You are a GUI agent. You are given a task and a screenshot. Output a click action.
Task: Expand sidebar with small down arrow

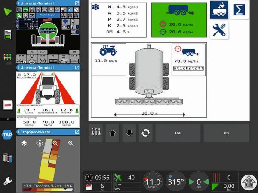(8, 119)
